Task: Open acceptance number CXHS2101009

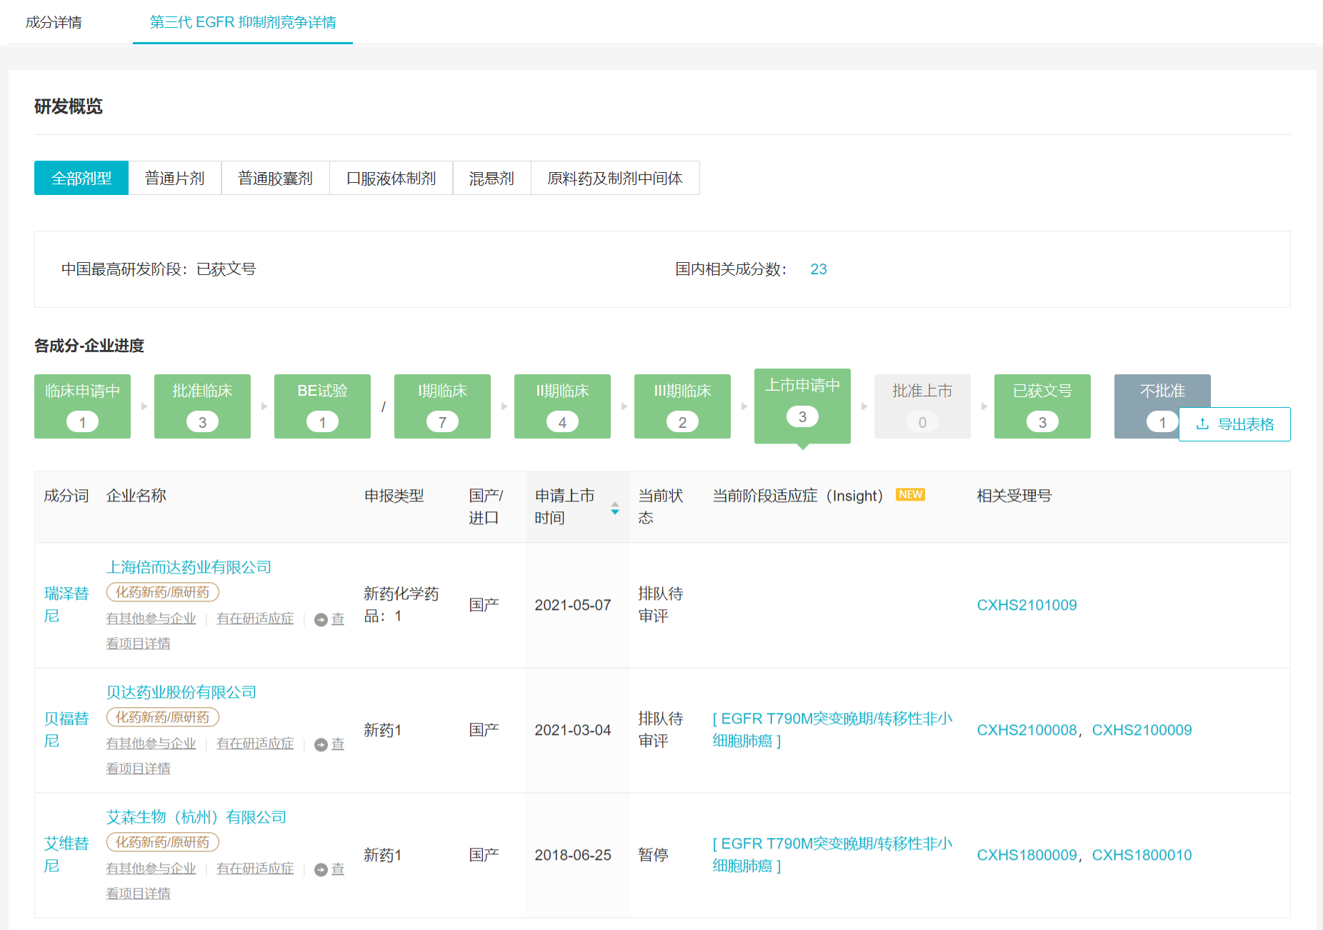Action: pos(1027,605)
